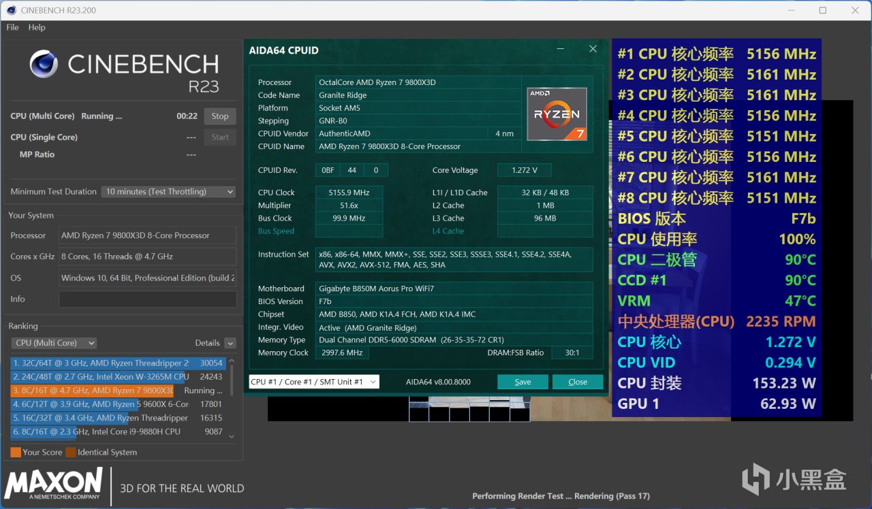This screenshot has height=509, width=872.
Task: Click the MAXON logo at bottom left
Action: (x=53, y=484)
